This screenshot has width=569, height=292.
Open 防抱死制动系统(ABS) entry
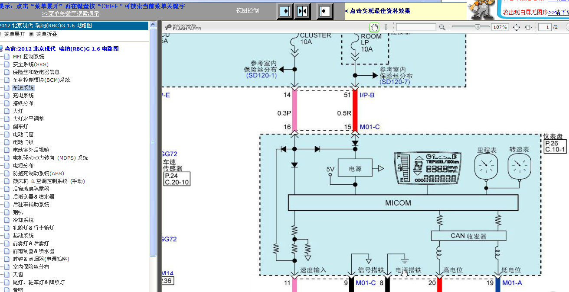(38, 173)
